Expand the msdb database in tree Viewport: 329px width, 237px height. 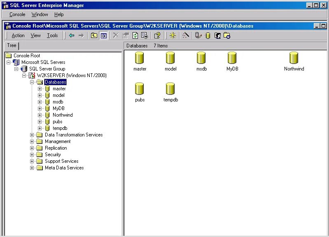click(x=40, y=102)
